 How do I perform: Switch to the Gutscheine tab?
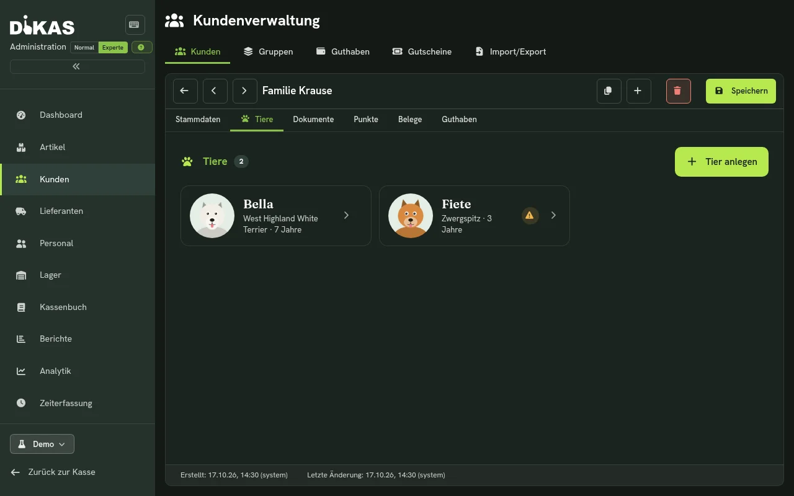pyautogui.click(x=422, y=51)
